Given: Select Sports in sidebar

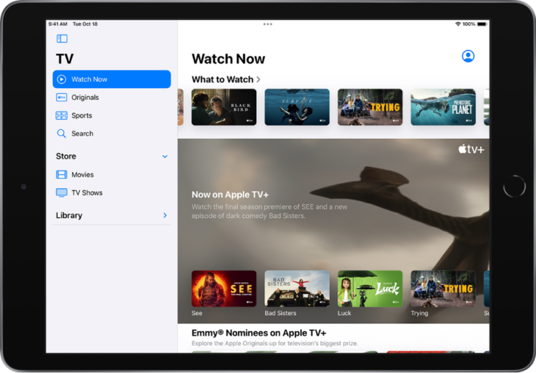Looking at the screenshot, I should tap(112, 116).
